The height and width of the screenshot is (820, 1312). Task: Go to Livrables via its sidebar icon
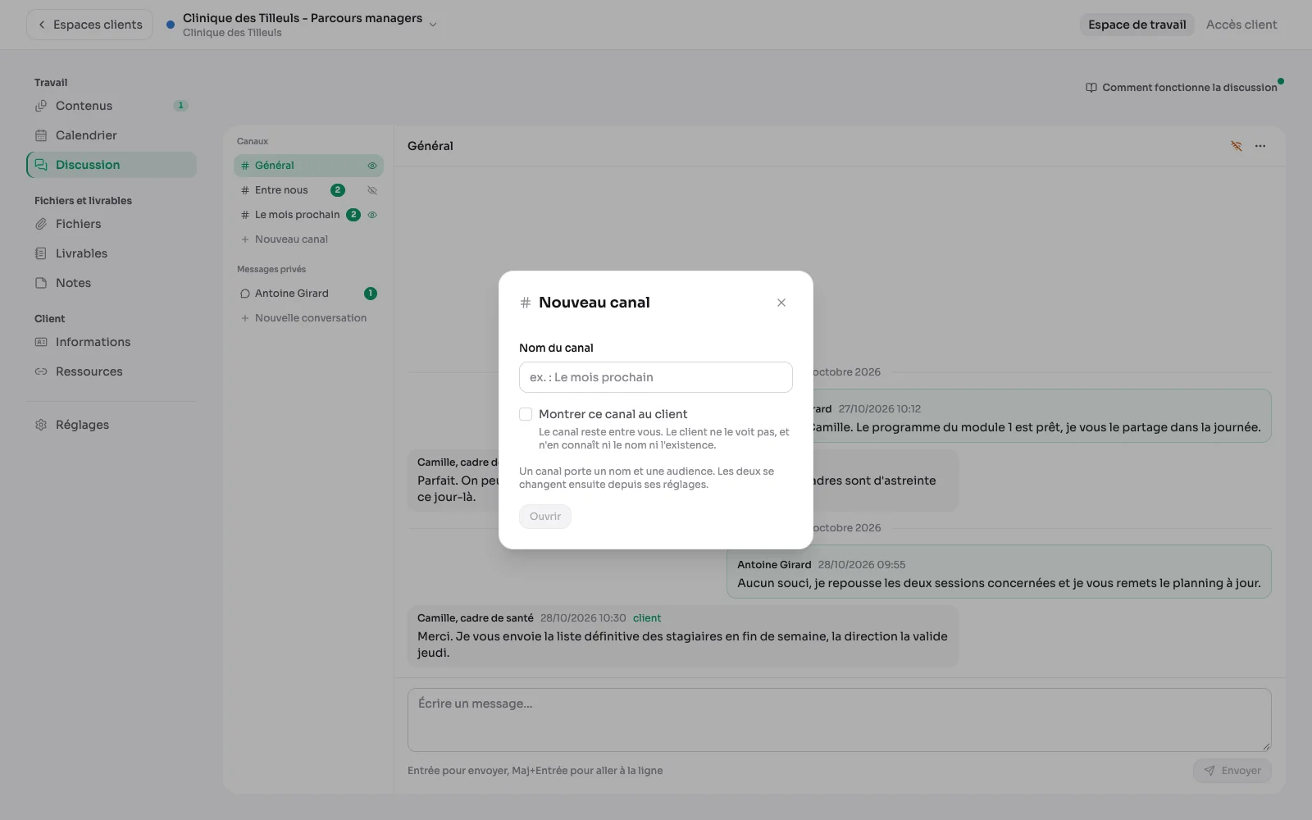pos(41,253)
